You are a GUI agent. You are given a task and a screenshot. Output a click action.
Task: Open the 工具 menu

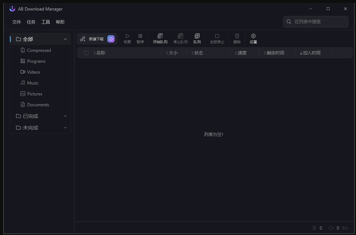(46, 22)
